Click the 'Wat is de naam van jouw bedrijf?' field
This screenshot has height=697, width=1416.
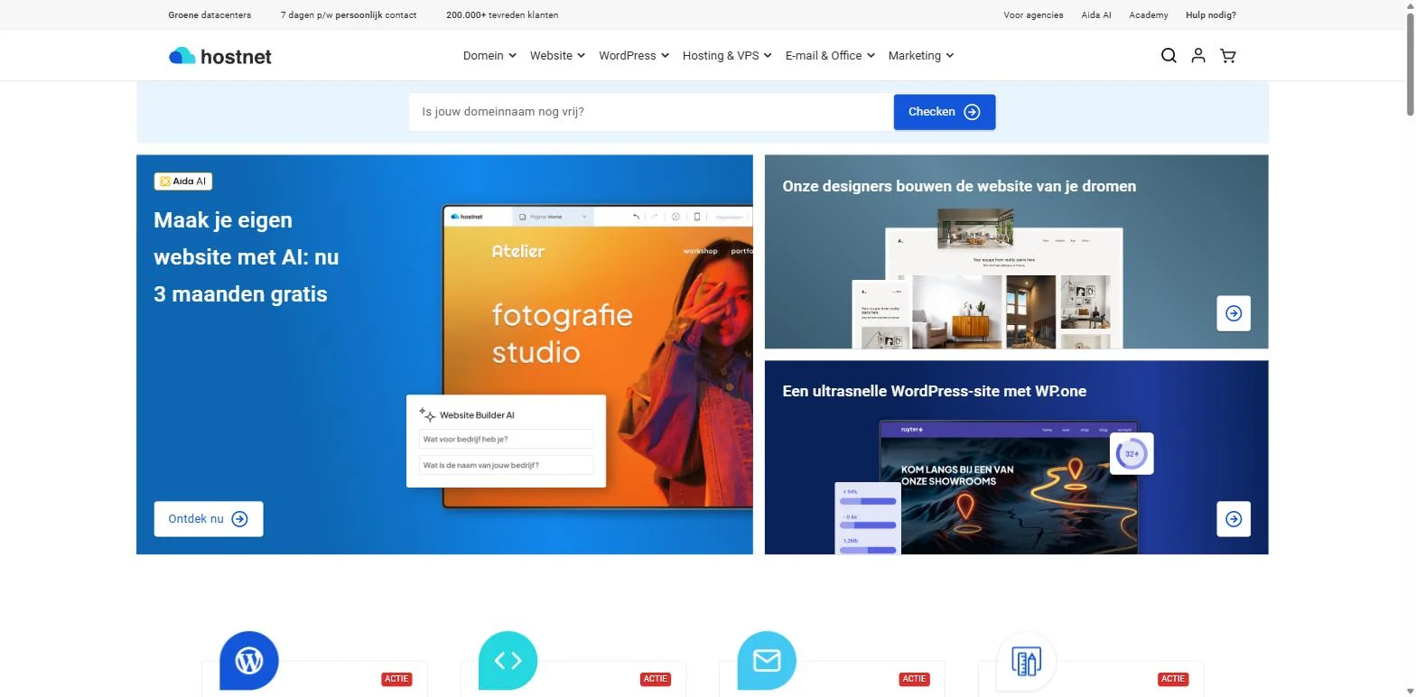(x=506, y=466)
